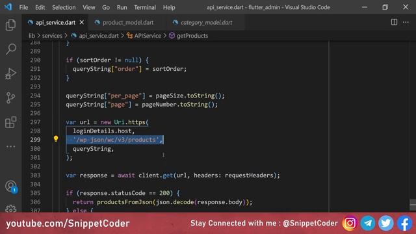The width and height of the screenshot is (416, 234).
Task: Open the Go menu
Action: coord(106,7)
